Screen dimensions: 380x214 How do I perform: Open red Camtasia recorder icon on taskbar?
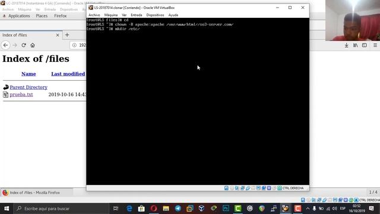pyautogui.click(x=297, y=209)
